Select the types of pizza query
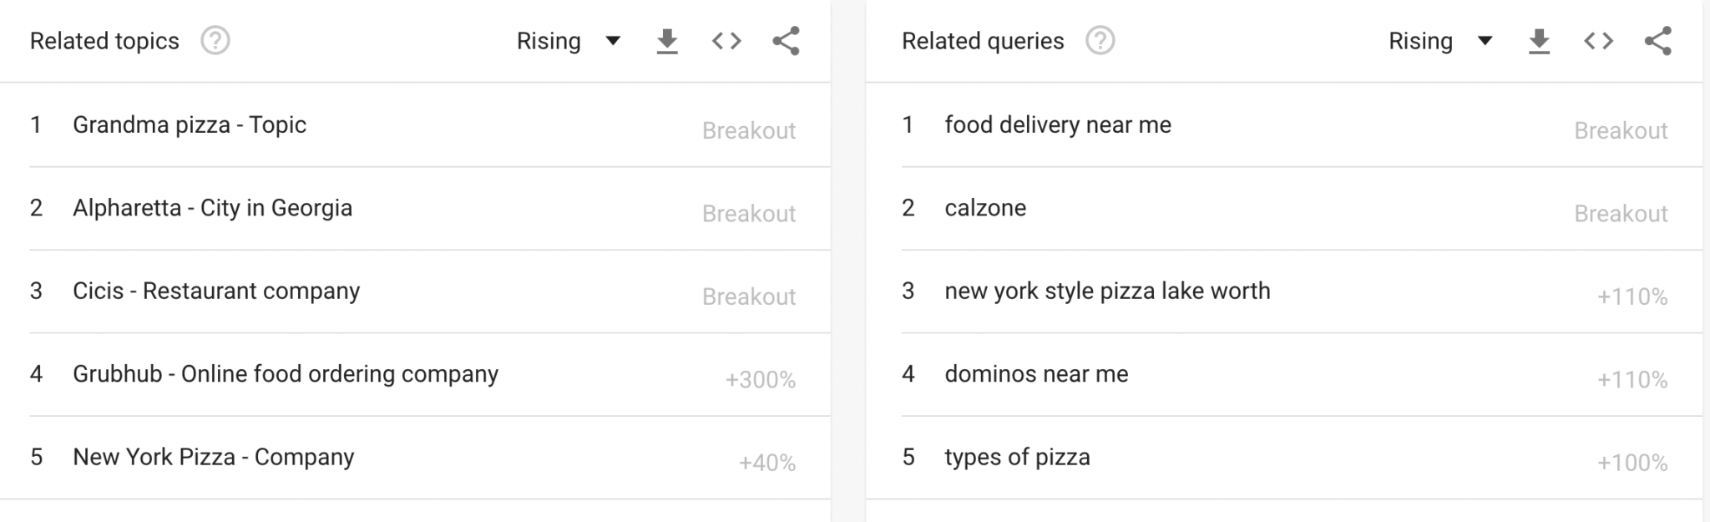The image size is (1710, 522). tap(1017, 458)
